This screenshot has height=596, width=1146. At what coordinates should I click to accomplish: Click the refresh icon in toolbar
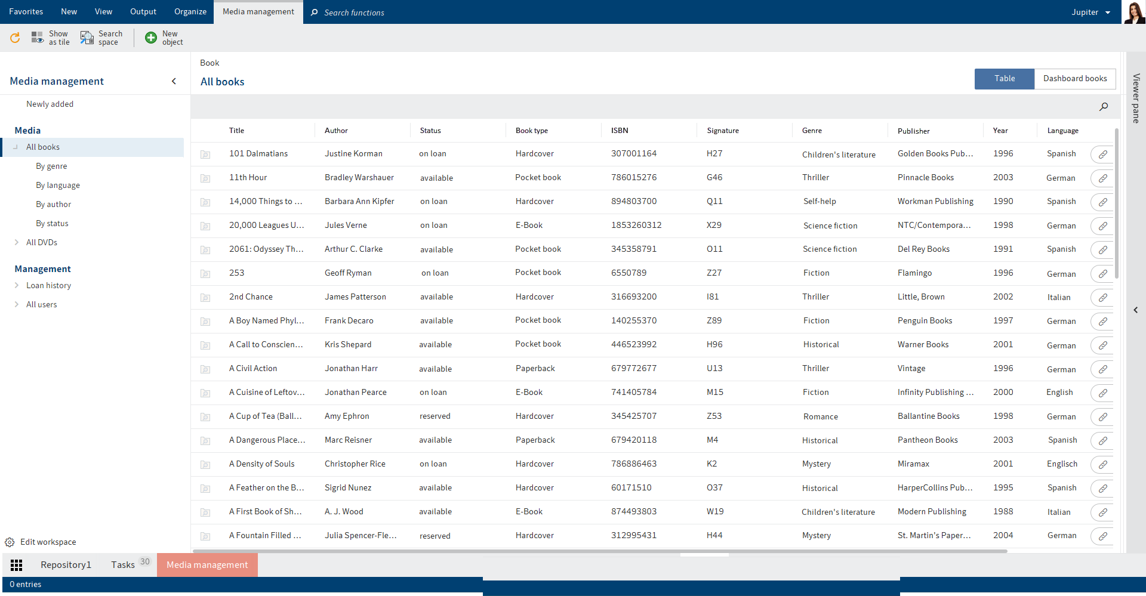pos(15,38)
